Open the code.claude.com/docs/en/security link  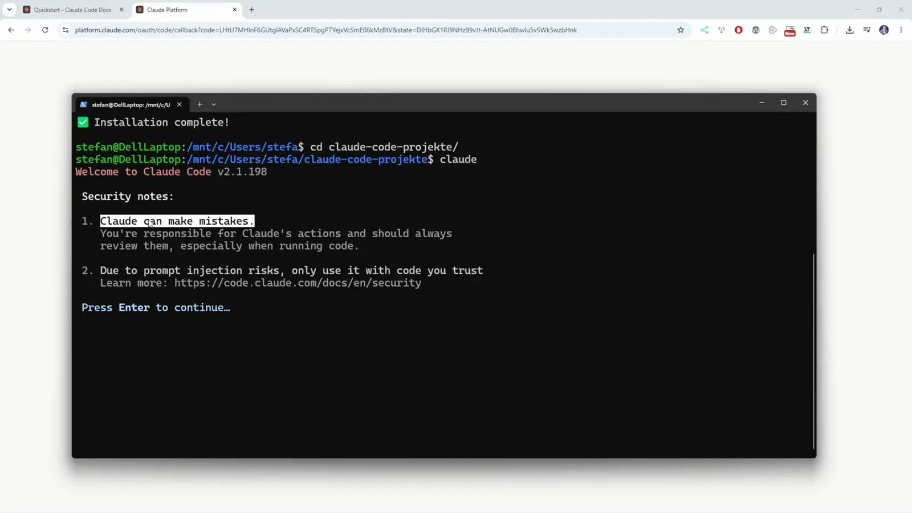tap(298, 283)
